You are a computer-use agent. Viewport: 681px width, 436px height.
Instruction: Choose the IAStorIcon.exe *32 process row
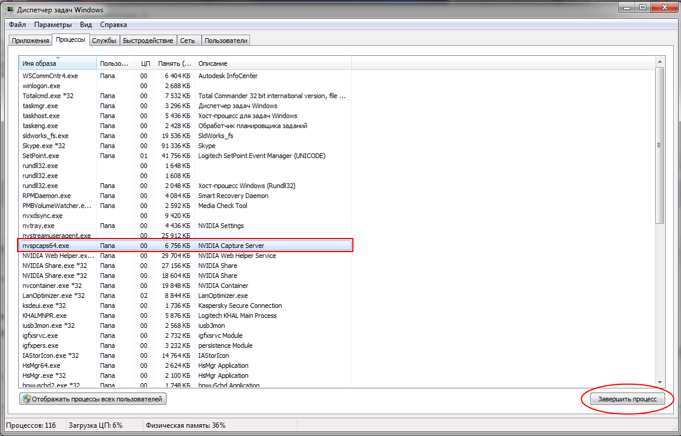[x=185, y=355]
